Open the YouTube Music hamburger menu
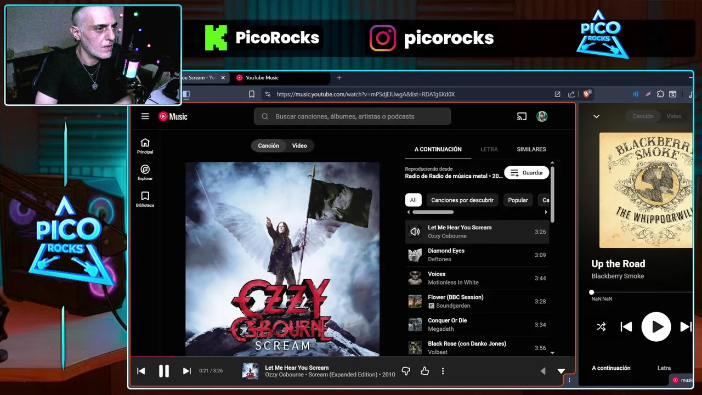Viewport: 702px width, 395px height. tap(145, 116)
